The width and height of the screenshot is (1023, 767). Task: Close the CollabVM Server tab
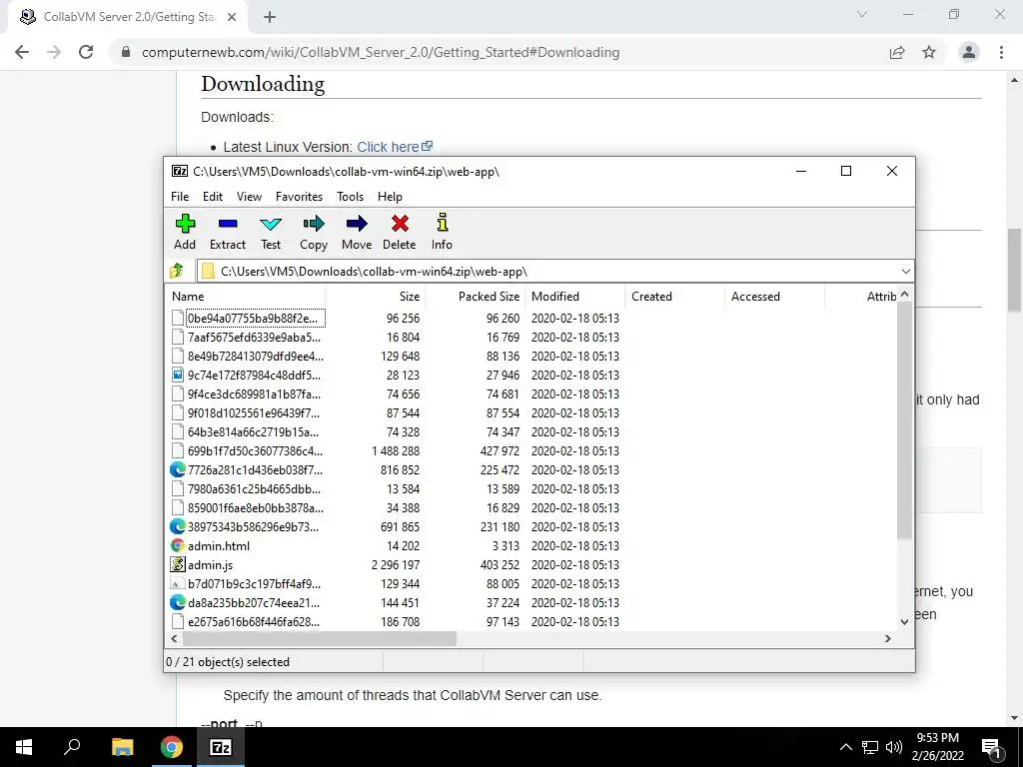[232, 17]
